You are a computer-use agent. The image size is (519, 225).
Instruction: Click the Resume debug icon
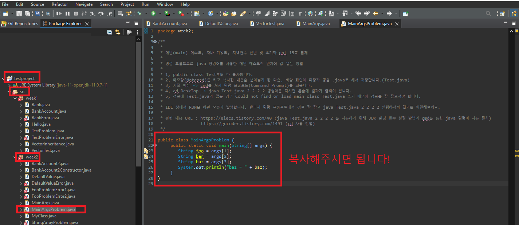[x=59, y=13]
